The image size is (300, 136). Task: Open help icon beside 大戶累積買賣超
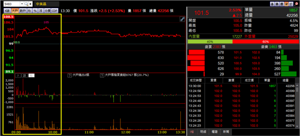pyautogui.click(x=102, y=75)
